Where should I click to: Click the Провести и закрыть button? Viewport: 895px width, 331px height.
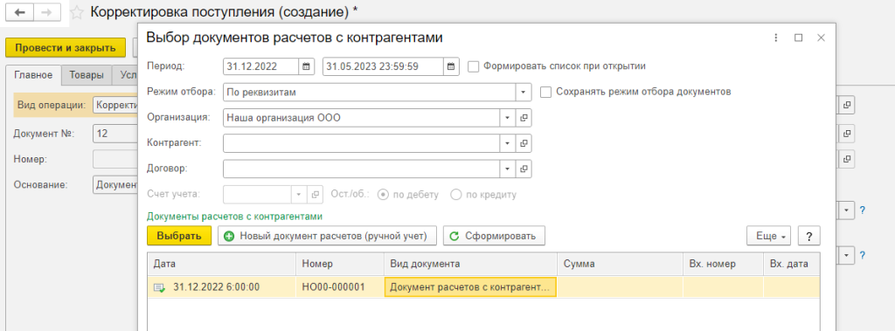66,47
